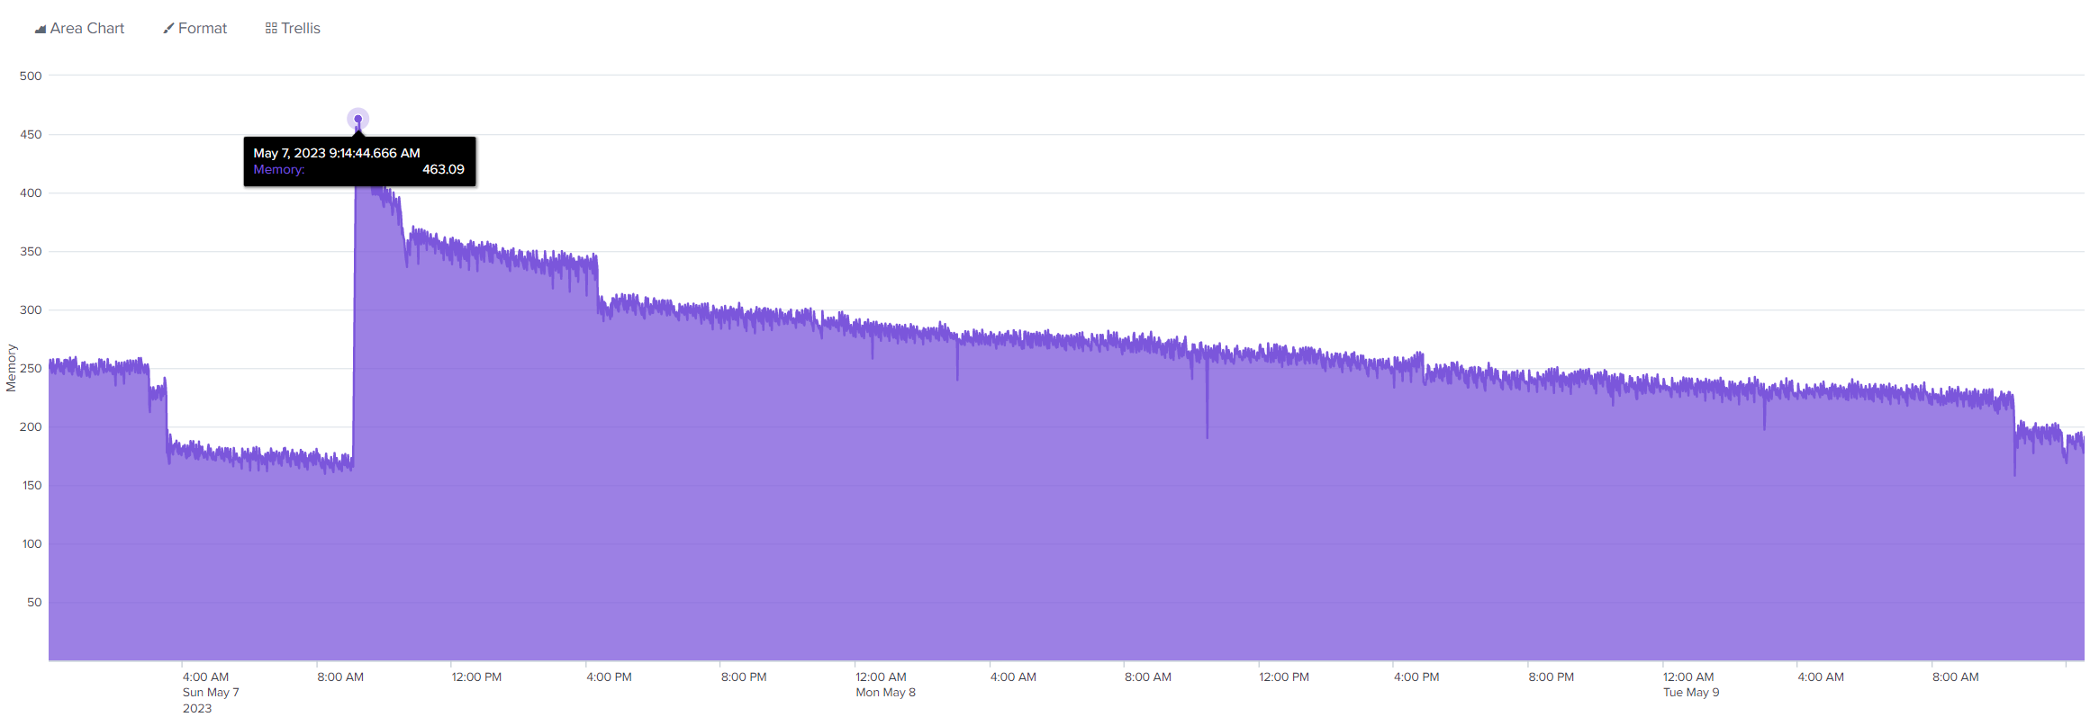
Task: Click the 450 y-axis label
Action: click(31, 134)
